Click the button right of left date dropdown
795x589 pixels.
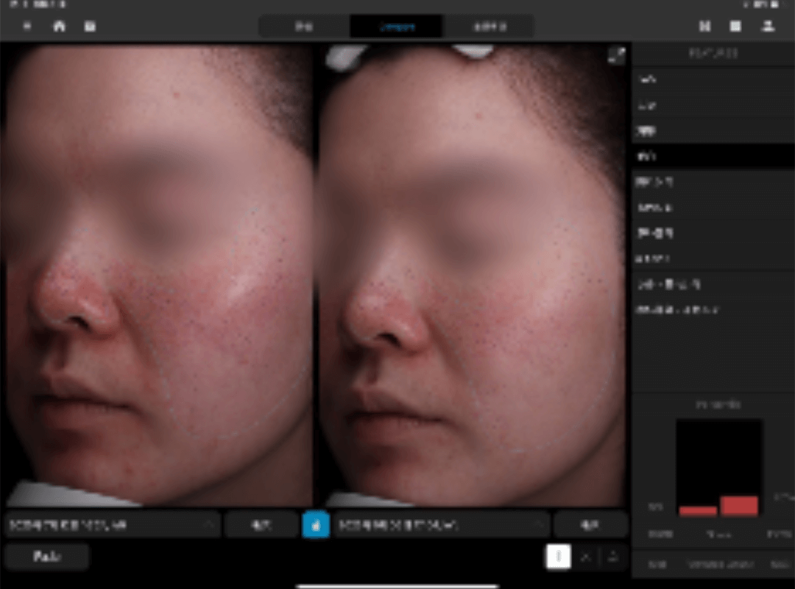click(x=261, y=525)
